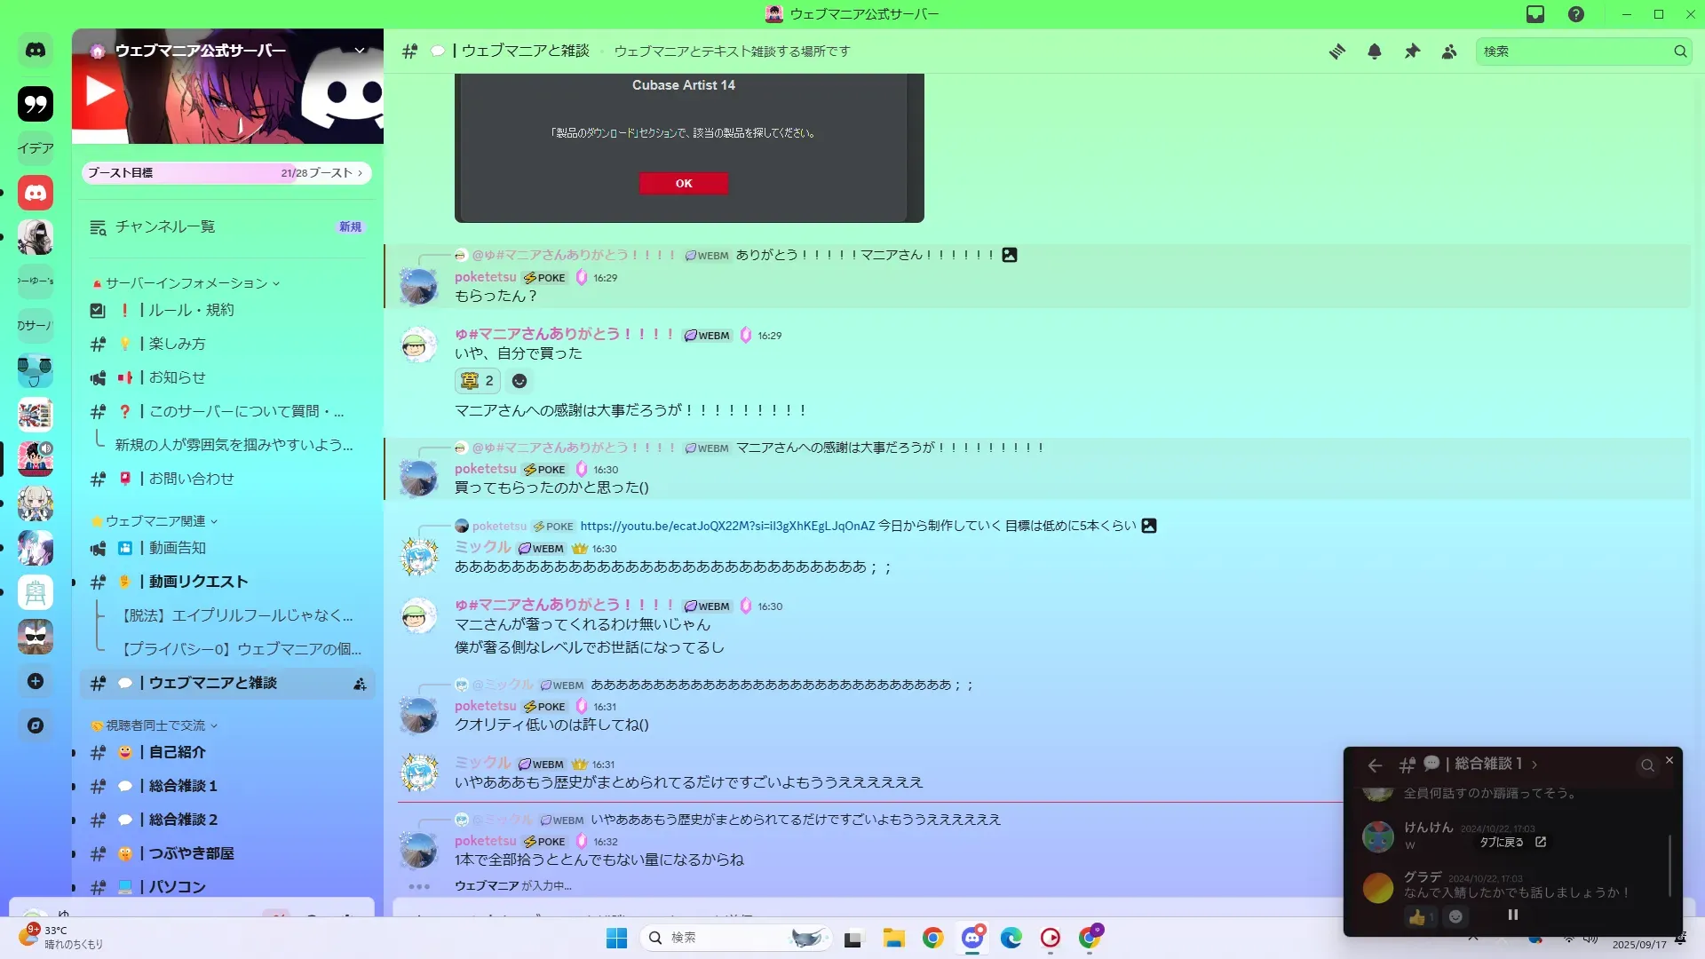1705x959 pixels.
Task: Toggle thumbs up reaction in popout
Action: coord(1420,917)
